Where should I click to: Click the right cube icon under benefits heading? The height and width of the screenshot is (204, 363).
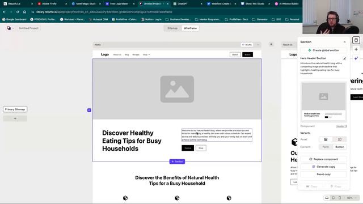tap(229, 198)
